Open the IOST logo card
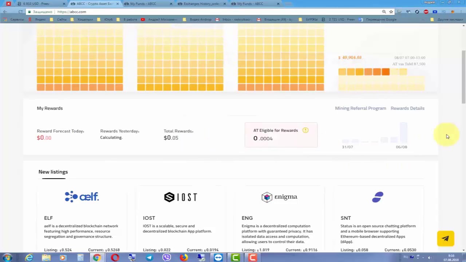This screenshot has height=262, width=466. (180, 197)
